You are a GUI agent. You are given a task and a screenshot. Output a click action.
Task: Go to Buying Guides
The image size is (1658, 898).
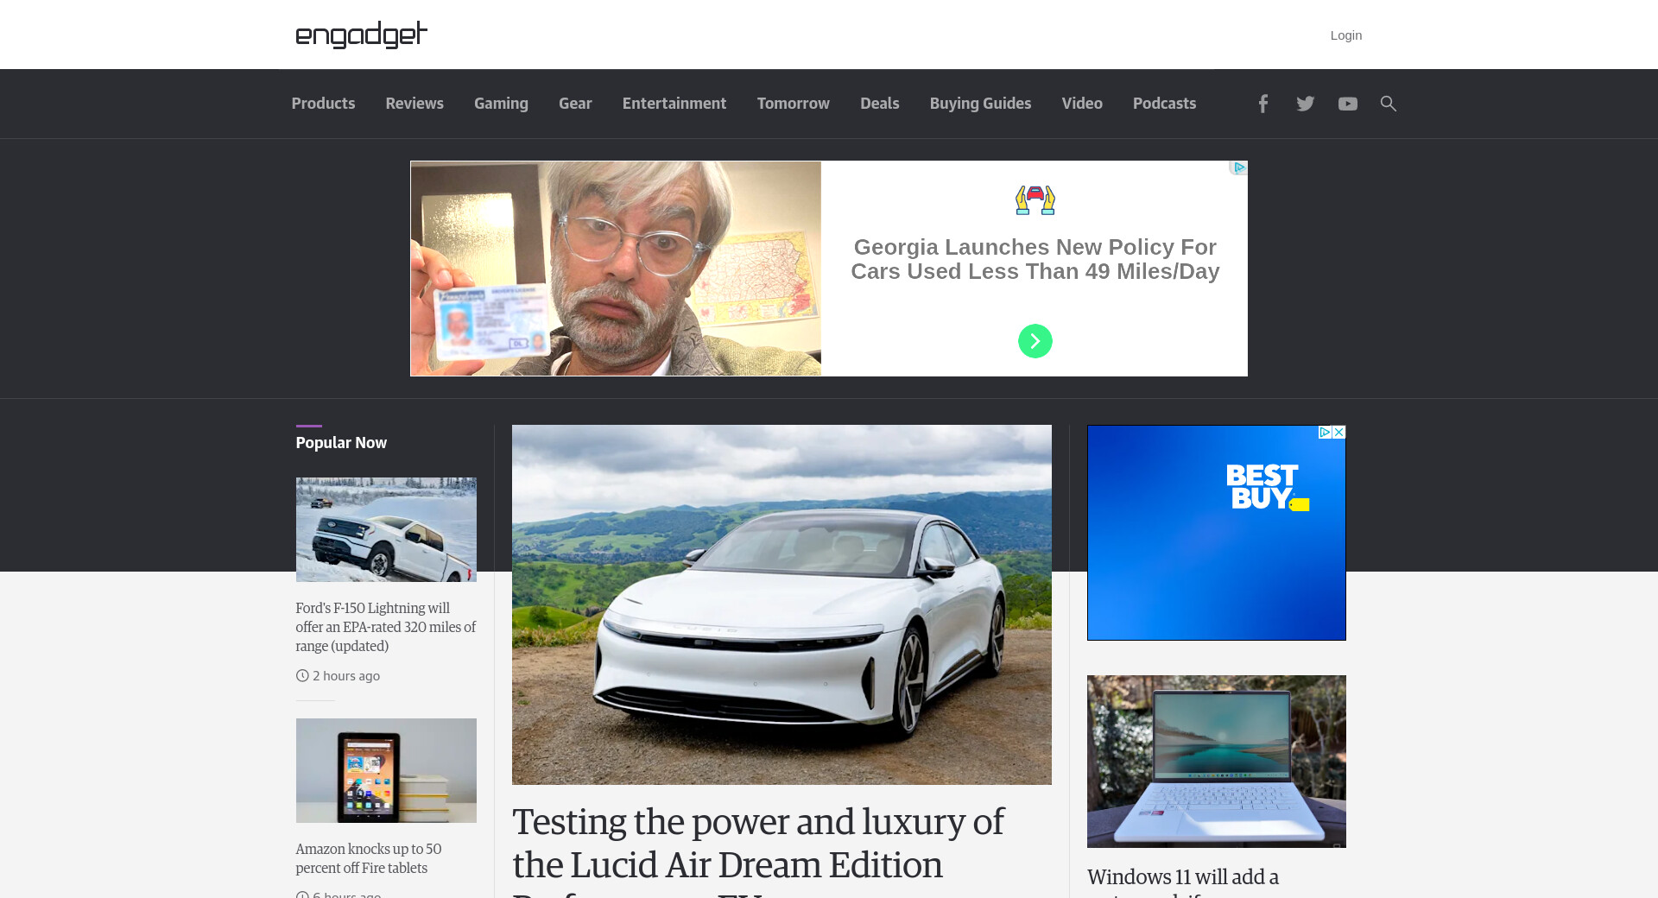pyautogui.click(x=981, y=104)
